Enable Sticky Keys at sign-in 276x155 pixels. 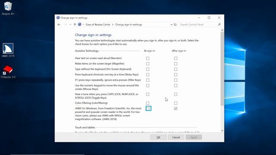click(x=147, y=74)
